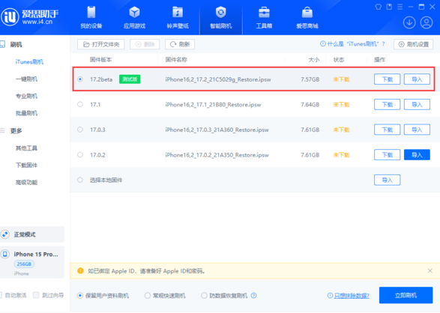Download the 17.0.2 firmware
Screen dimensions: 440x313
click(x=388, y=155)
